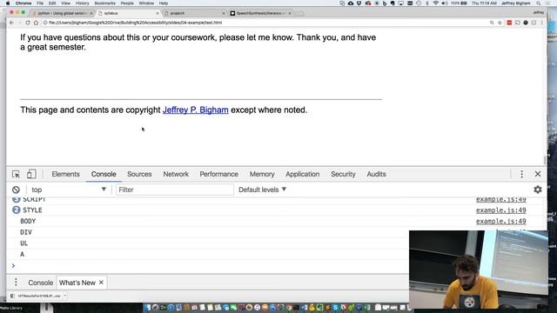557x313 pixels.
Task: Switch to the python browser tab
Action: (x=62, y=13)
